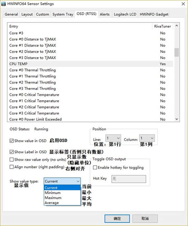Open the Line position dropdown
This screenshot has width=188, height=226.
pyautogui.click(x=113, y=138)
